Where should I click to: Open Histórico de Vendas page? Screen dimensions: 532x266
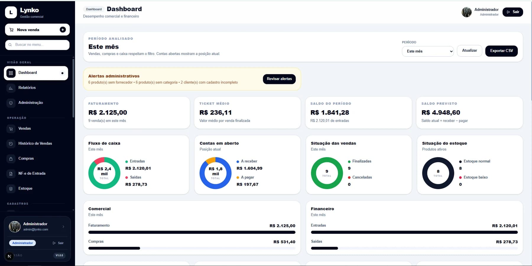point(36,144)
